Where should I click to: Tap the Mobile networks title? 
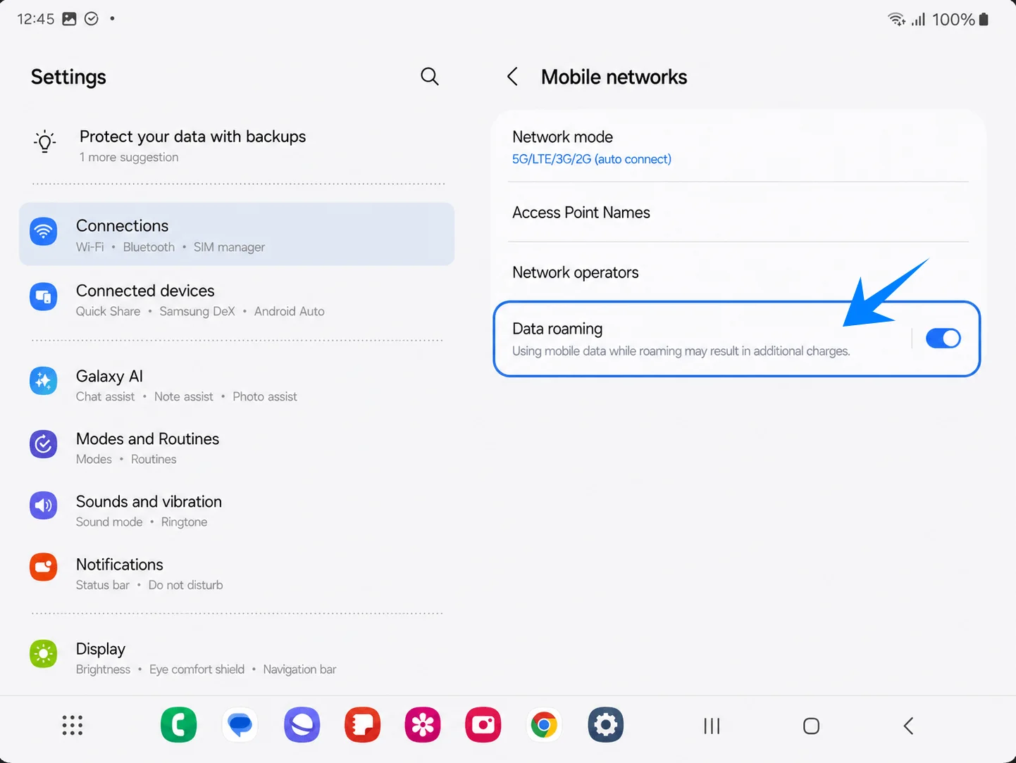[614, 77]
